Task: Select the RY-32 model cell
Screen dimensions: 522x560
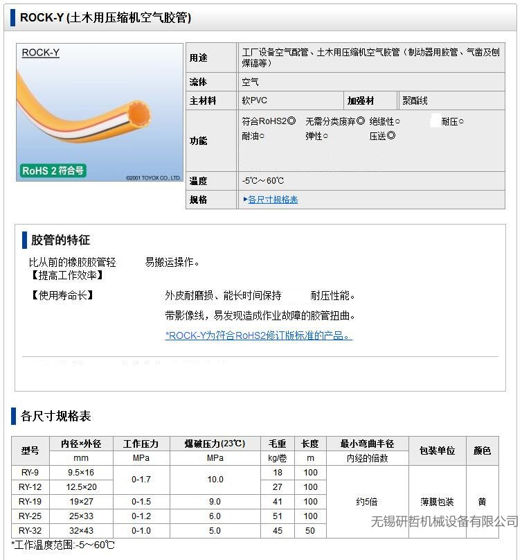Action: tap(30, 531)
